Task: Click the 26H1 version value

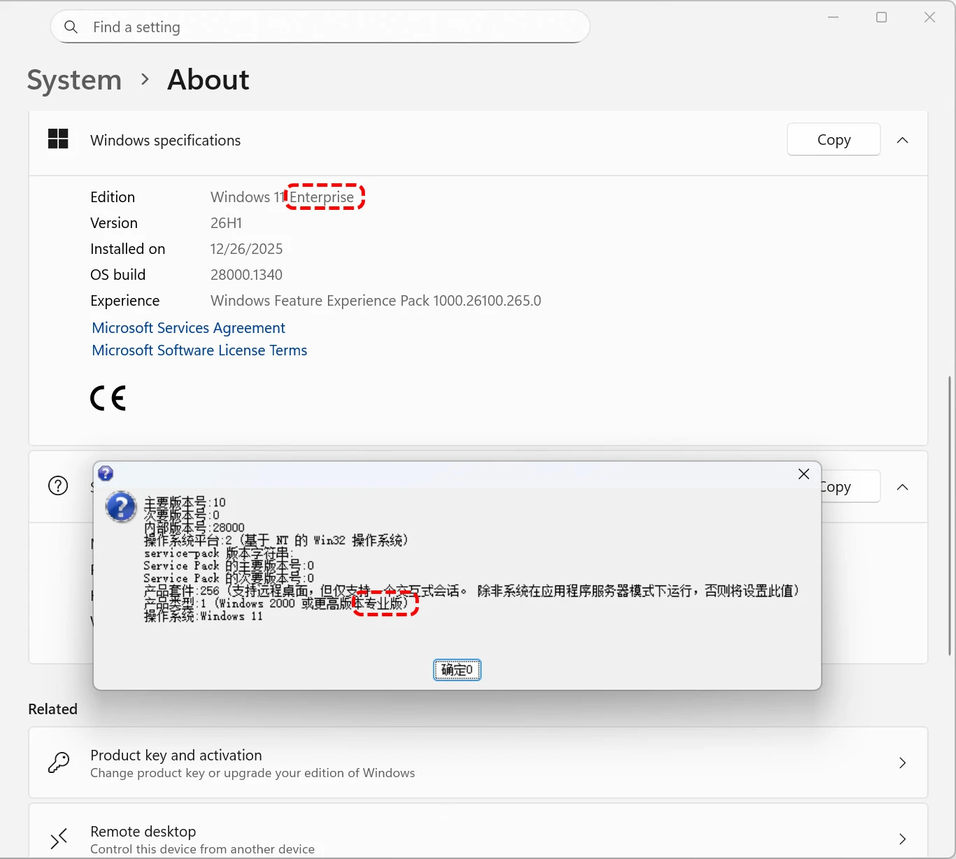Action: pyautogui.click(x=227, y=223)
